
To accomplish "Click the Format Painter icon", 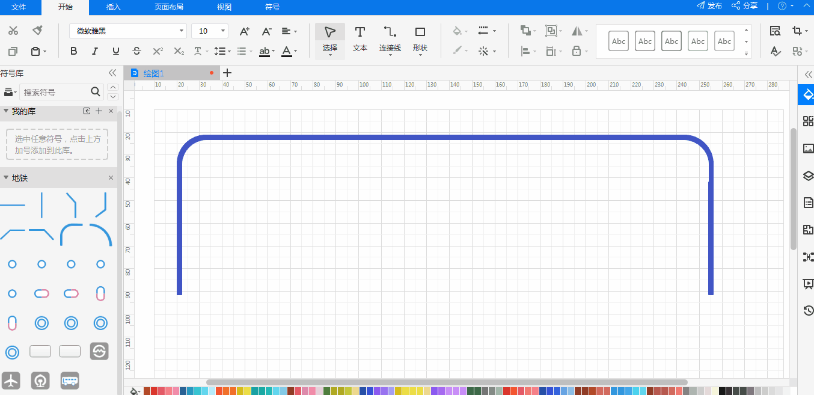I will coord(37,31).
